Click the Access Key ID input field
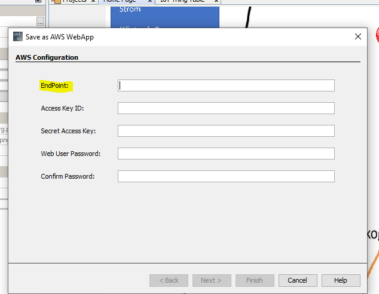Screen dimensions: 379x294 click(226, 108)
